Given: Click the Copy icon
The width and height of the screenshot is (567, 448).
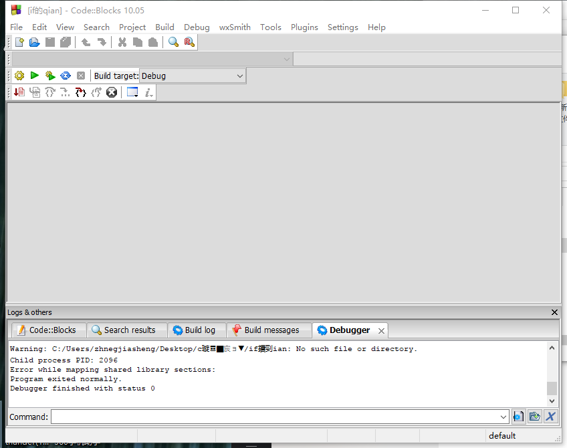Looking at the screenshot, I should click(138, 42).
